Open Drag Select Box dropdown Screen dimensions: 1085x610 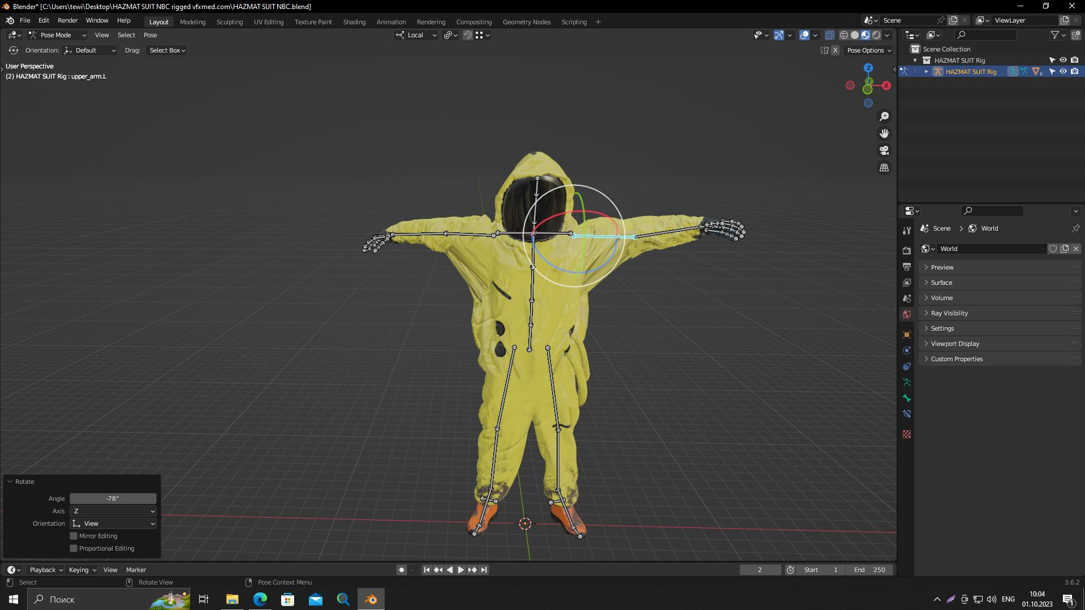[x=167, y=50]
